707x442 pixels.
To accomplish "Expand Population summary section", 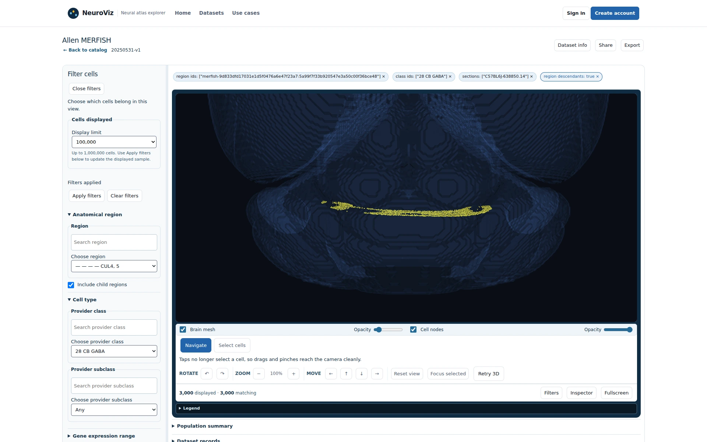I will 202,426.
